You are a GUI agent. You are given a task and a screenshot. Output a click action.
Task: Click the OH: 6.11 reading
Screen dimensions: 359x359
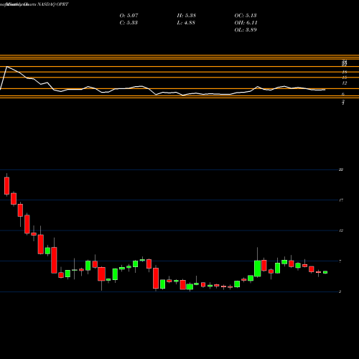click(246, 23)
